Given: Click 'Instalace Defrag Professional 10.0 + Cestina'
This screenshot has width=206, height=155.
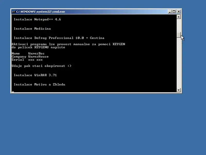Looking at the screenshot, I should pyautogui.click(x=59, y=38).
